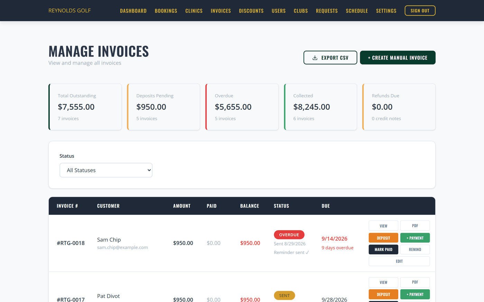Click Create Manual Invoice button
Screen dimensions: 484x302
(x=398, y=58)
